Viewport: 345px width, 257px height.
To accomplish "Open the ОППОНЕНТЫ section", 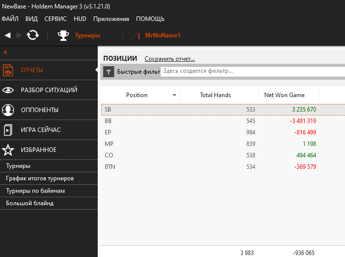I will point(39,110).
